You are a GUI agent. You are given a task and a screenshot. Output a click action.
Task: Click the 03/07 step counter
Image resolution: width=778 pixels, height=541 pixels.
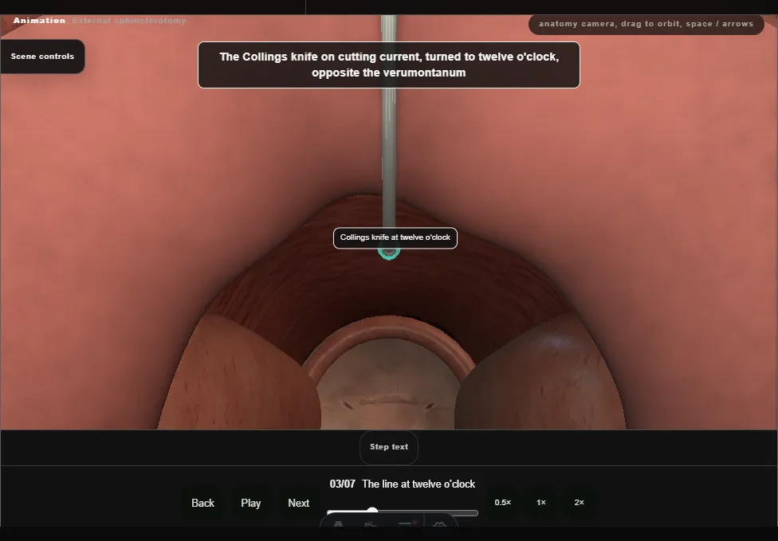click(342, 484)
